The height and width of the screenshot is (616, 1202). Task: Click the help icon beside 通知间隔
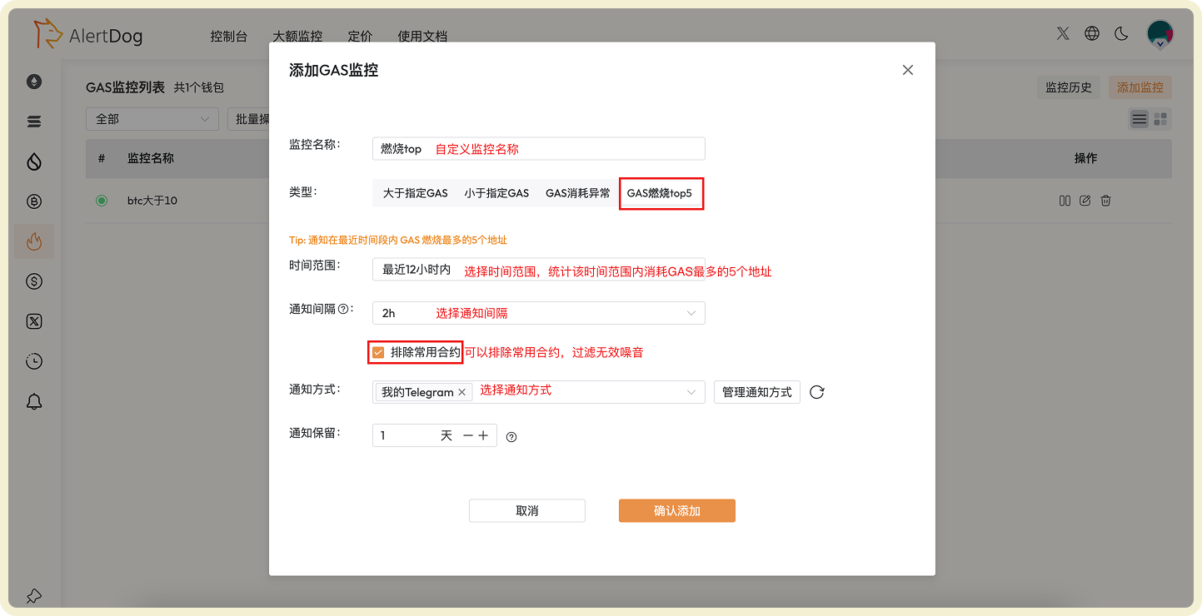pos(342,309)
